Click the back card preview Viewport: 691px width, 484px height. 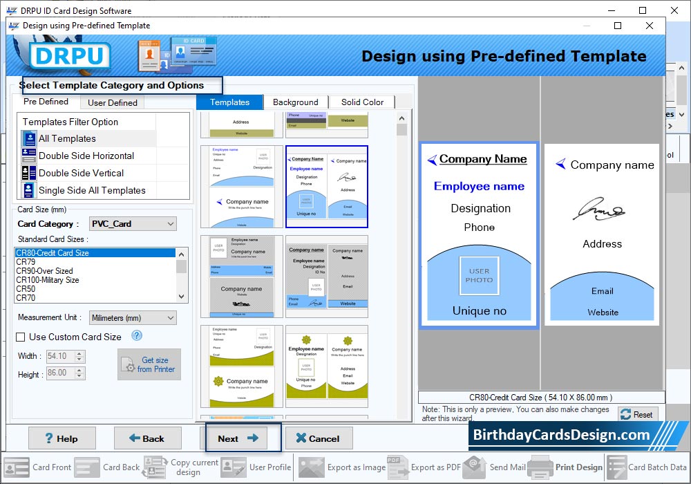(x=602, y=235)
